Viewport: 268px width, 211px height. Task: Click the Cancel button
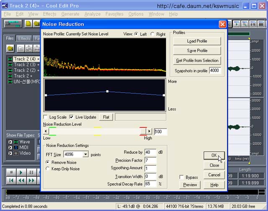click(x=214, y=175)
